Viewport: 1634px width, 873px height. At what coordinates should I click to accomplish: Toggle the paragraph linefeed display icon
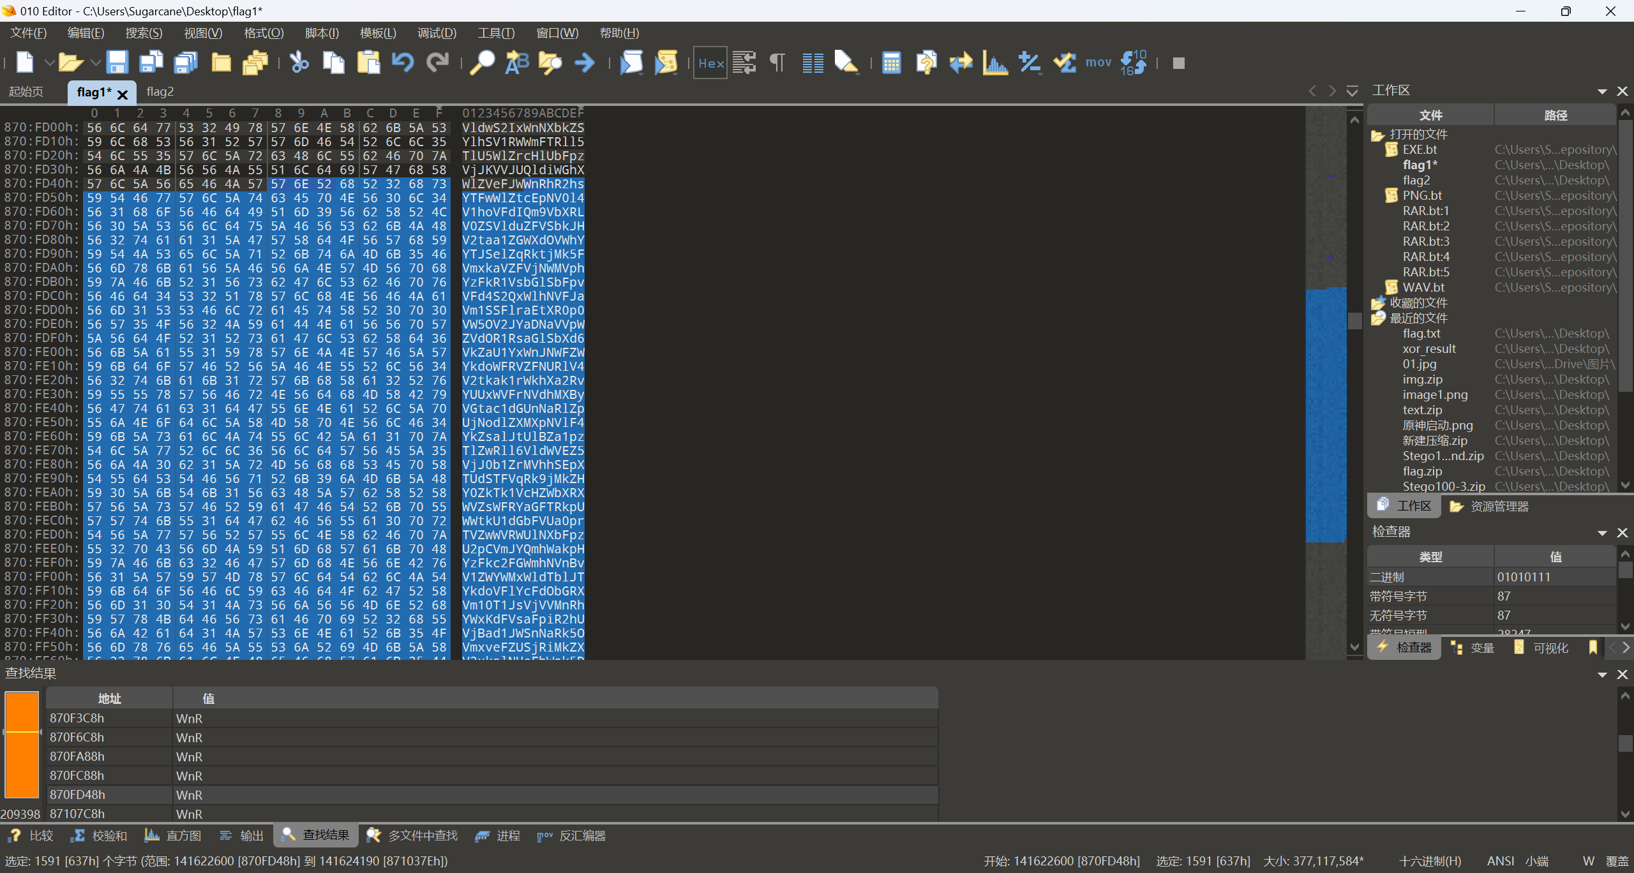777,63
